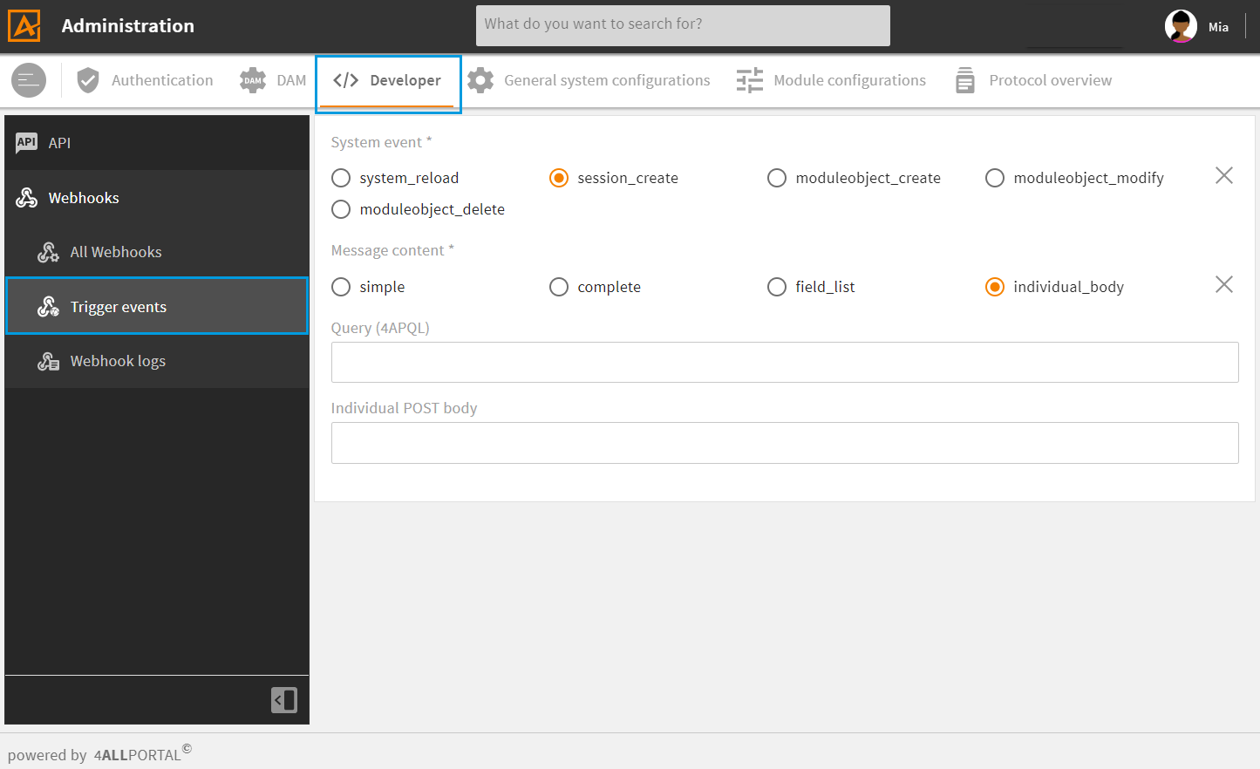The image size is (1260, 769).
Task: Clear the System event selection
Action: 1224,176
